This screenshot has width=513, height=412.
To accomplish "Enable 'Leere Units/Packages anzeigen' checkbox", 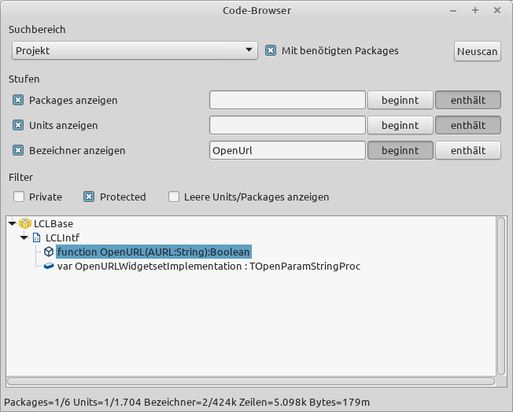I will (174, 197).
